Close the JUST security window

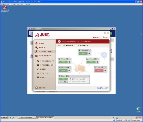(108, 33)
